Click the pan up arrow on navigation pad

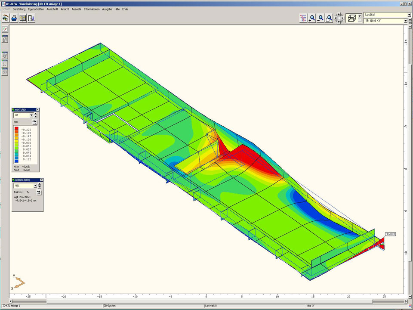[339, 14]
